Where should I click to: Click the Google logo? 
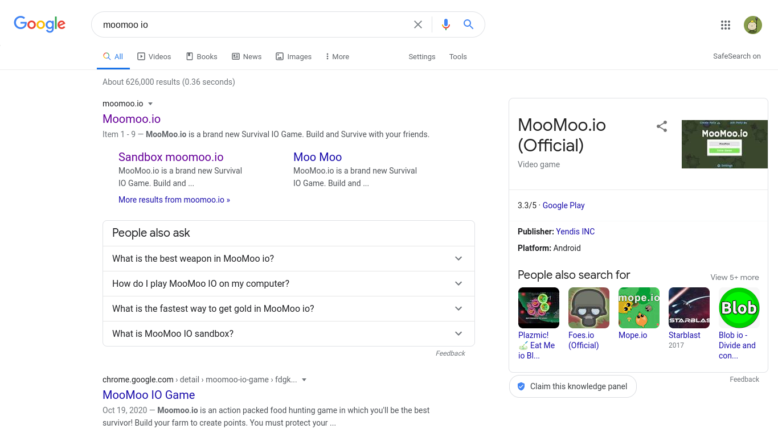pos(40,24)
